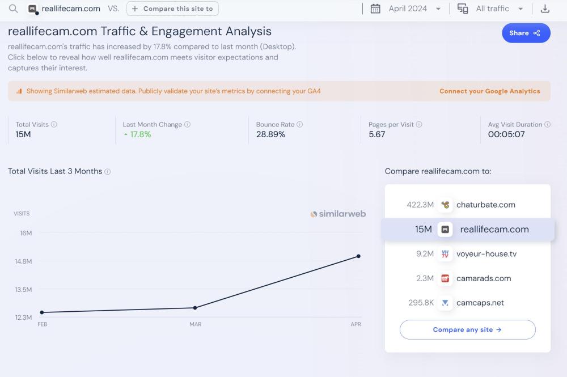The image size is (567, 377).
Task: Click the calendar icon beside April 2024
Action: pyautogui.click(x=375, y=9)
